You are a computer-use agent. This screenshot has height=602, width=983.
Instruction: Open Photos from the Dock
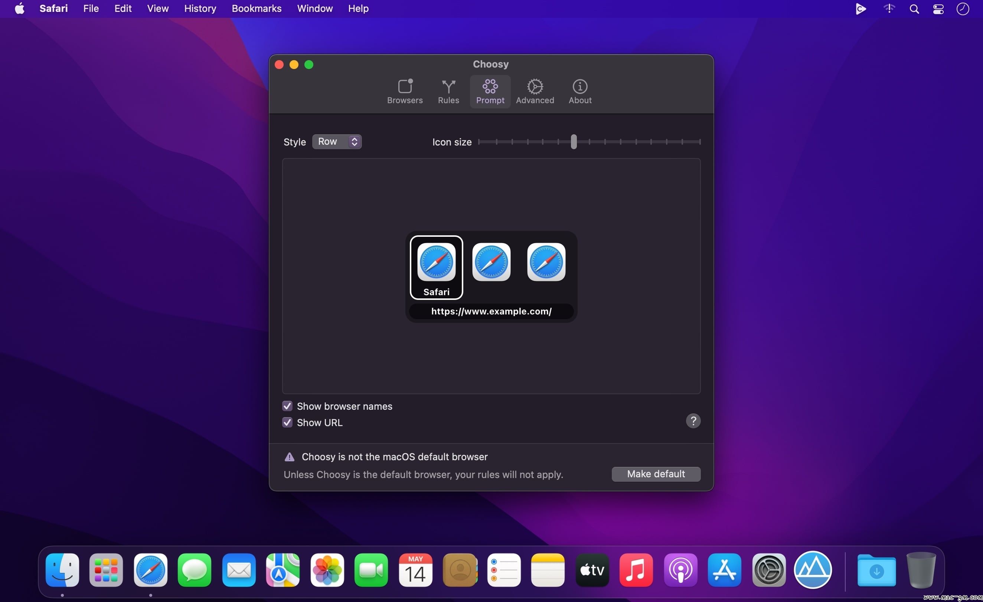327,570
